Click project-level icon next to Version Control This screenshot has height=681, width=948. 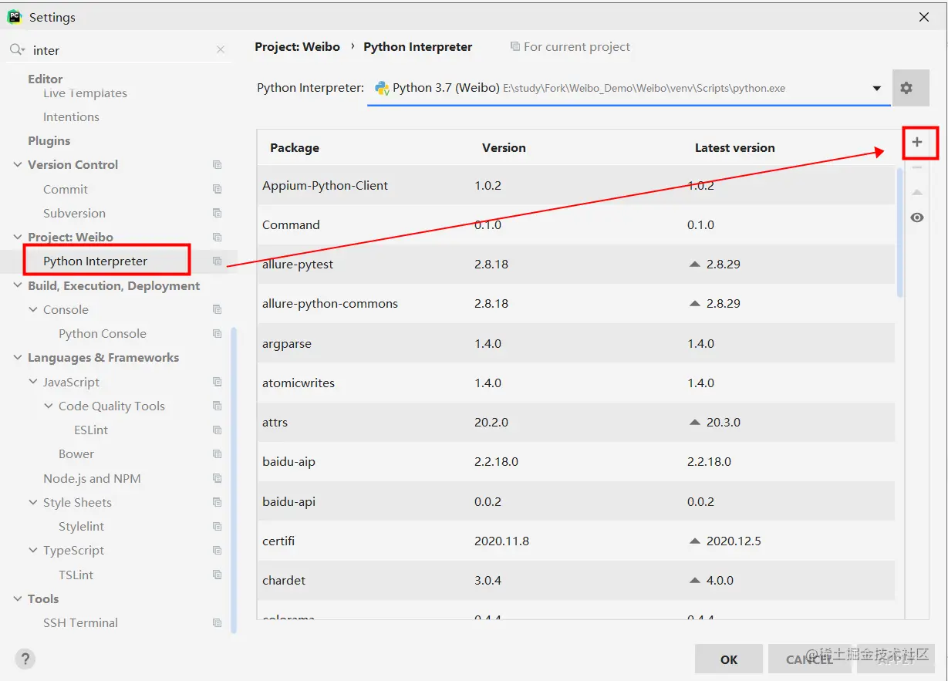[218, 165]
